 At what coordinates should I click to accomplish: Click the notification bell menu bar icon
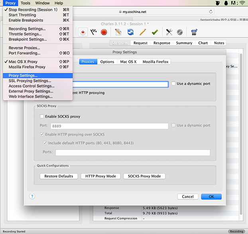pyautogui.click(x=226, y=3)
